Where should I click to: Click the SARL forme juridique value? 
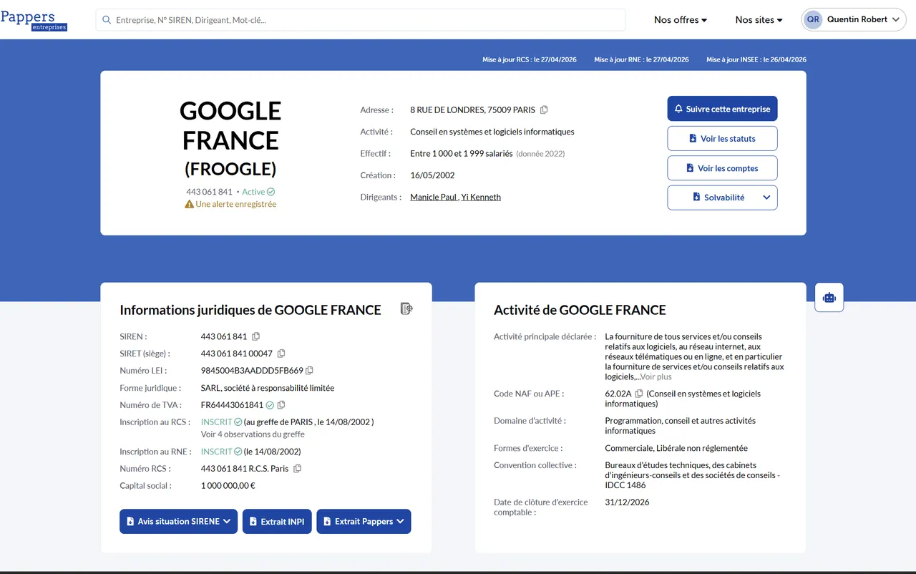268,388
